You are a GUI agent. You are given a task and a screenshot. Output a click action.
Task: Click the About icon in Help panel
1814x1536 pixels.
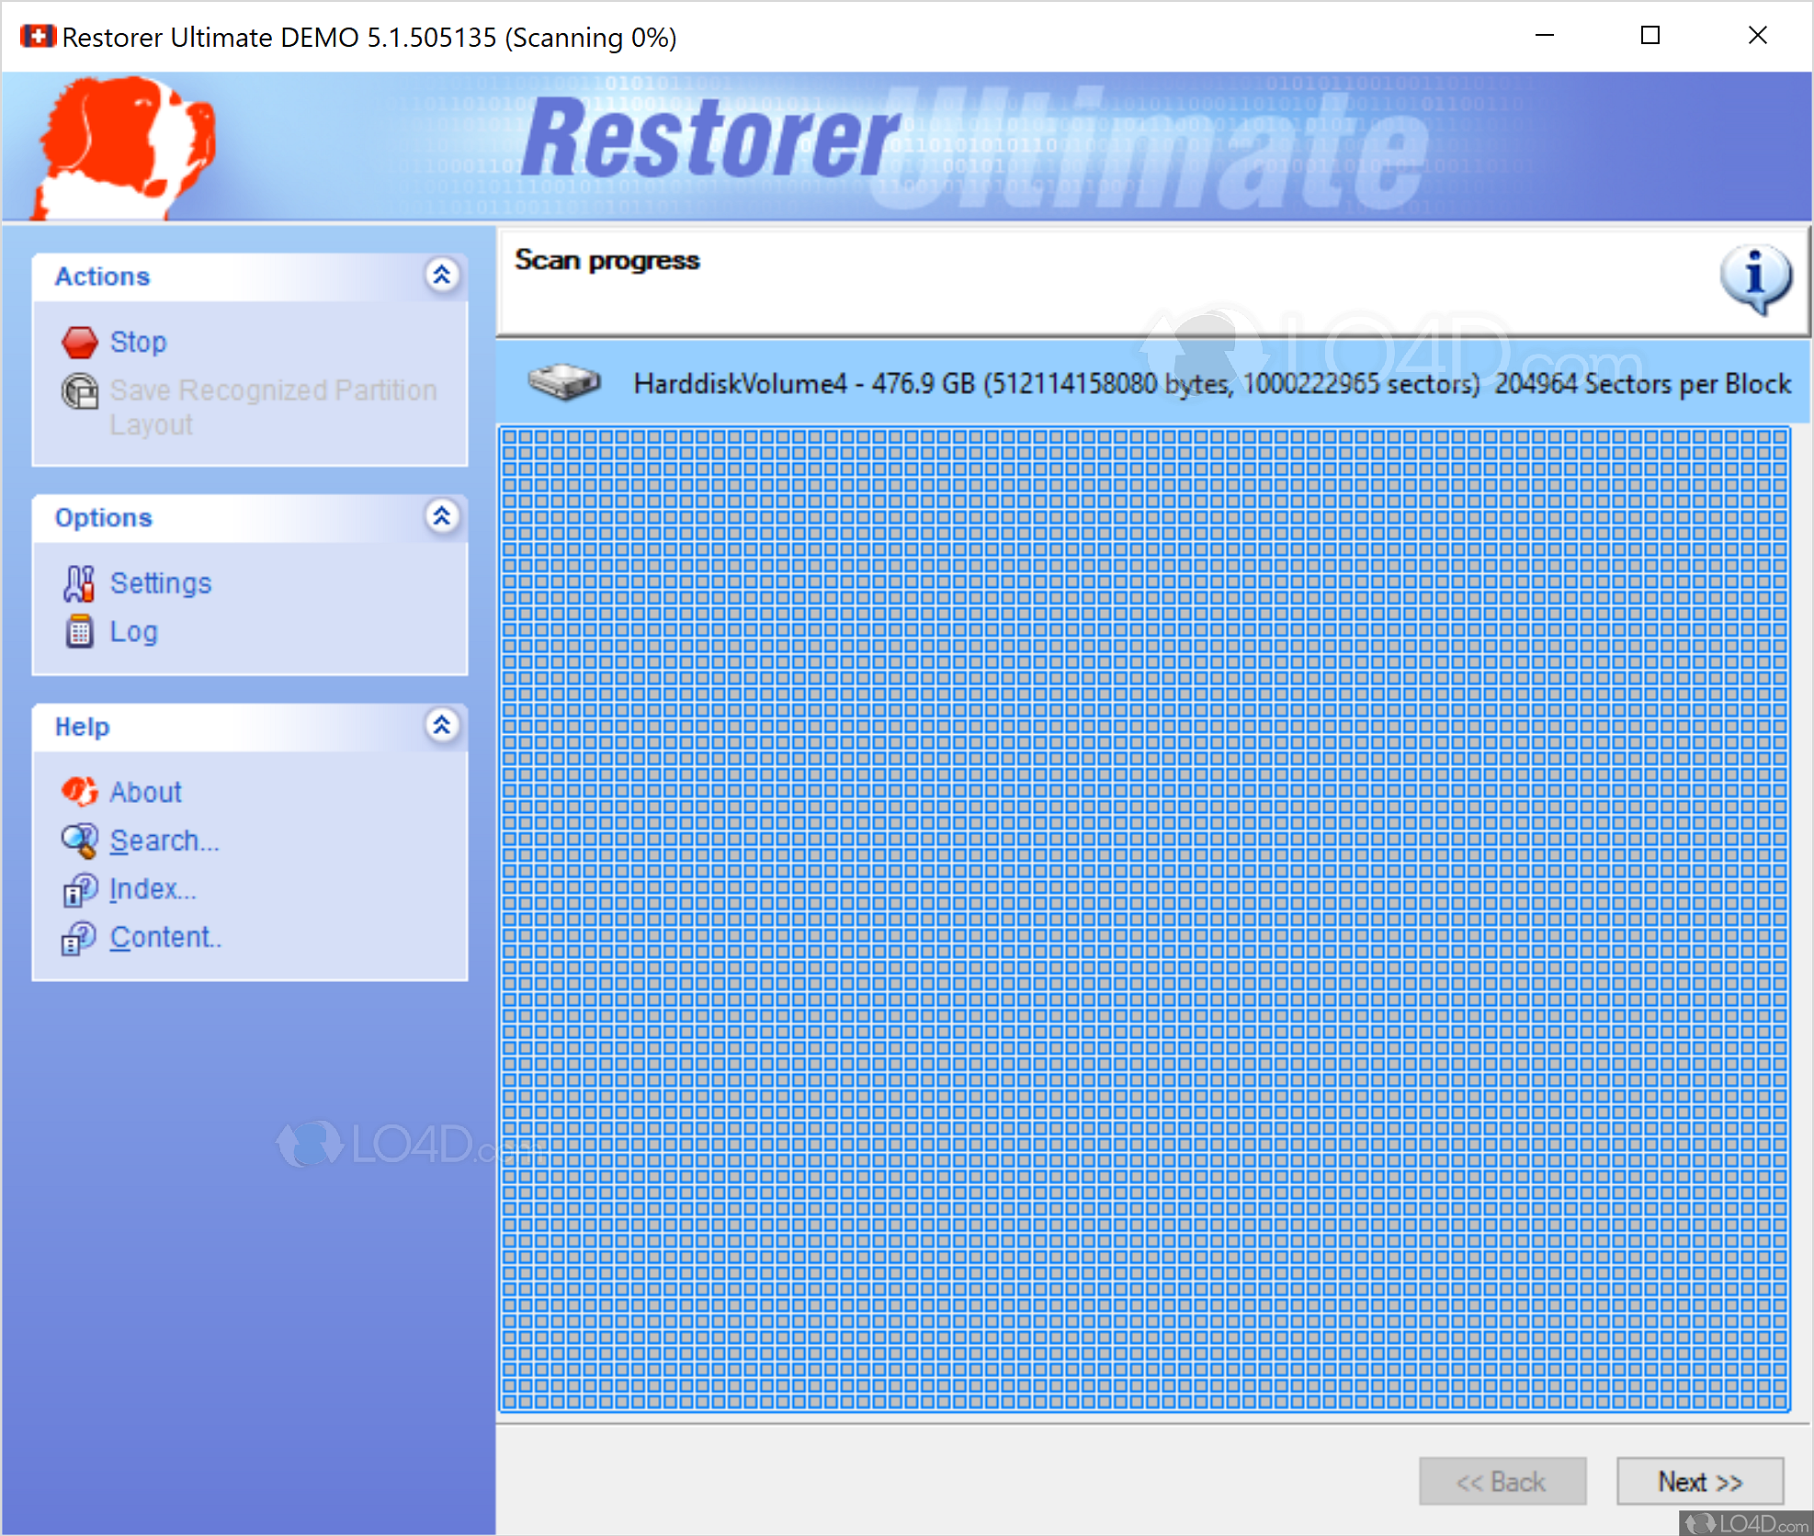pos(79,791)
